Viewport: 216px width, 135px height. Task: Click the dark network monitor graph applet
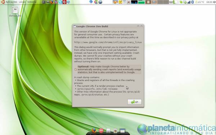(x=134, y=2)
